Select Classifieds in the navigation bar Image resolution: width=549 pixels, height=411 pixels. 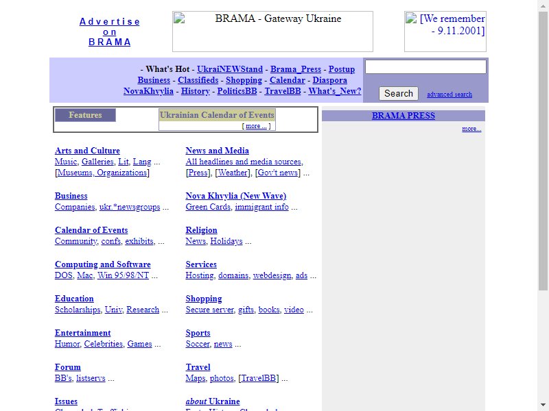(198, 80)
